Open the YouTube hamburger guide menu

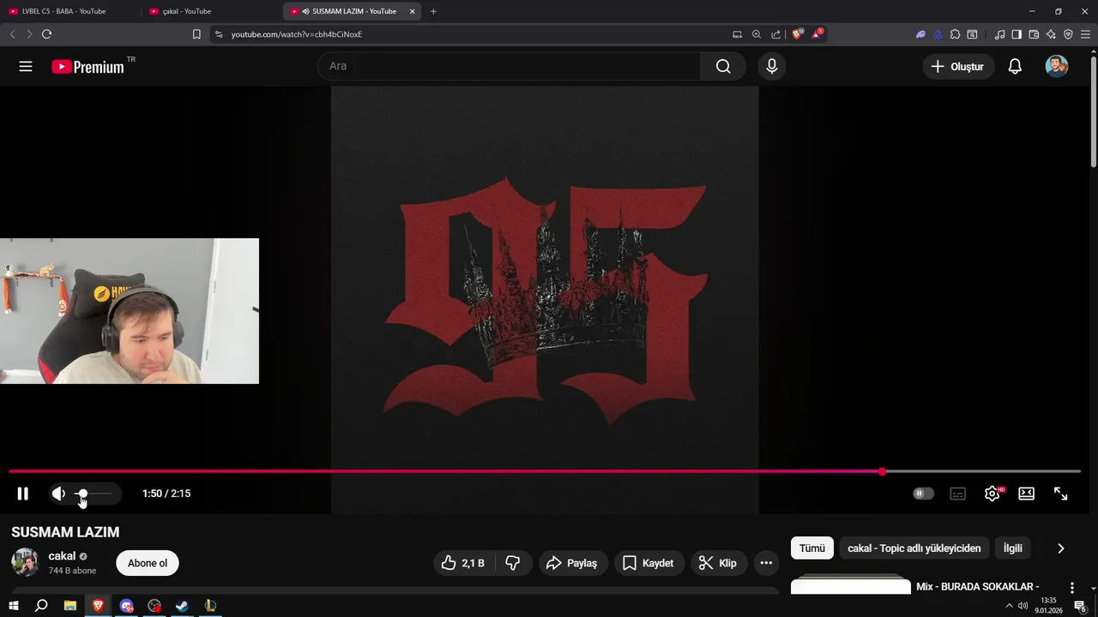click(26, 66)
